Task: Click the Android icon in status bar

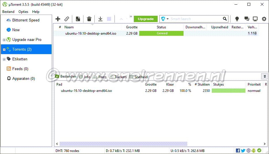Action: pyautogui.click(x=253, y=150)
